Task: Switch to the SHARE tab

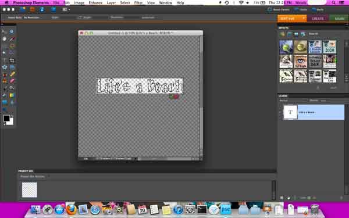Action: [339, 19]
